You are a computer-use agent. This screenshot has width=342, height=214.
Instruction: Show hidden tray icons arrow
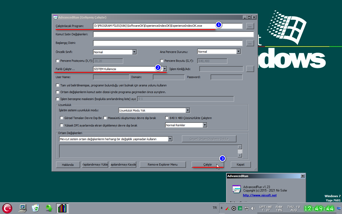coord(221,208)
